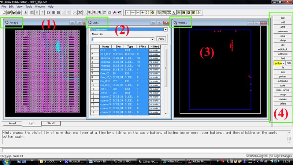Open a new List window via toolbar icon
293x165 pixels.
[53, 12]
